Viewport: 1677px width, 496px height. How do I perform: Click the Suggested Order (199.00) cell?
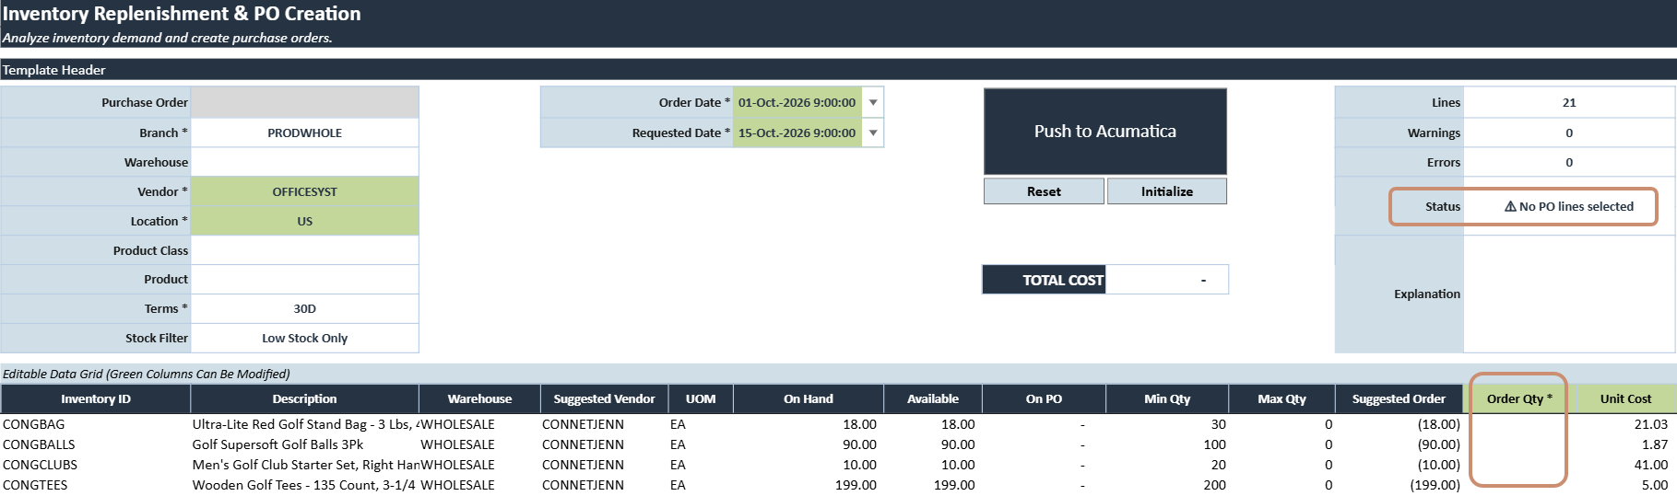coord(1399,485)
